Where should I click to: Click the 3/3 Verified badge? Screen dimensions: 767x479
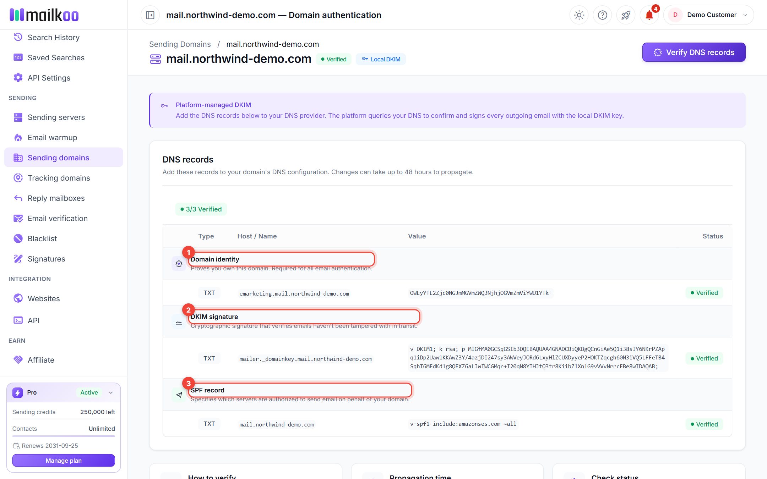[x=201, y=209]
